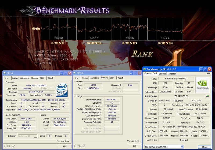Switch to Sensors tab in GPU-Z
Image resolution: width=215 pixels, height=150 pixels.
162,74
